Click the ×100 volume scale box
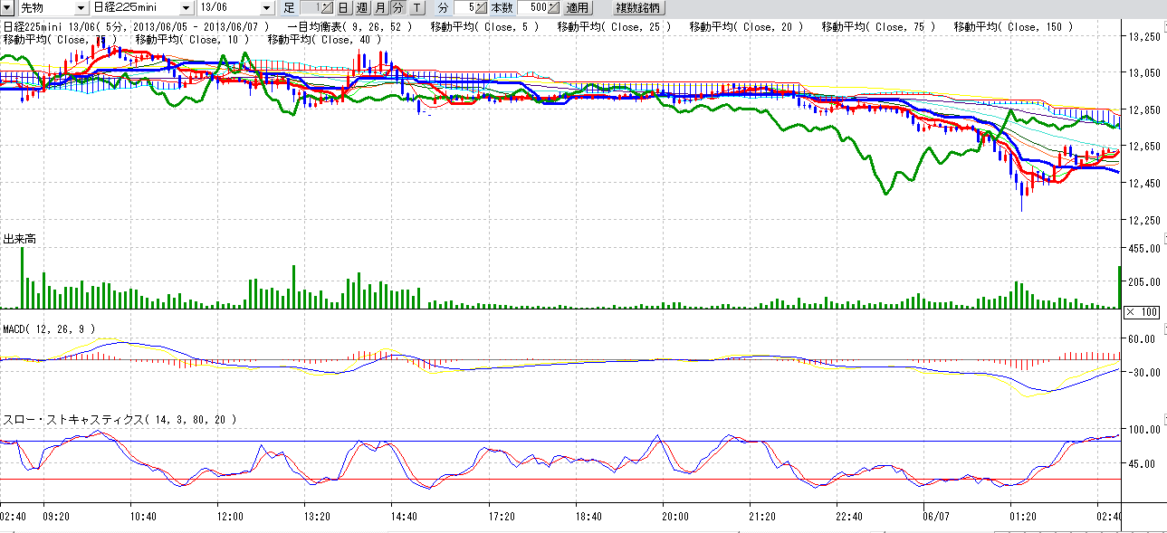The image size is (1167, 533). coord(1143,312)
